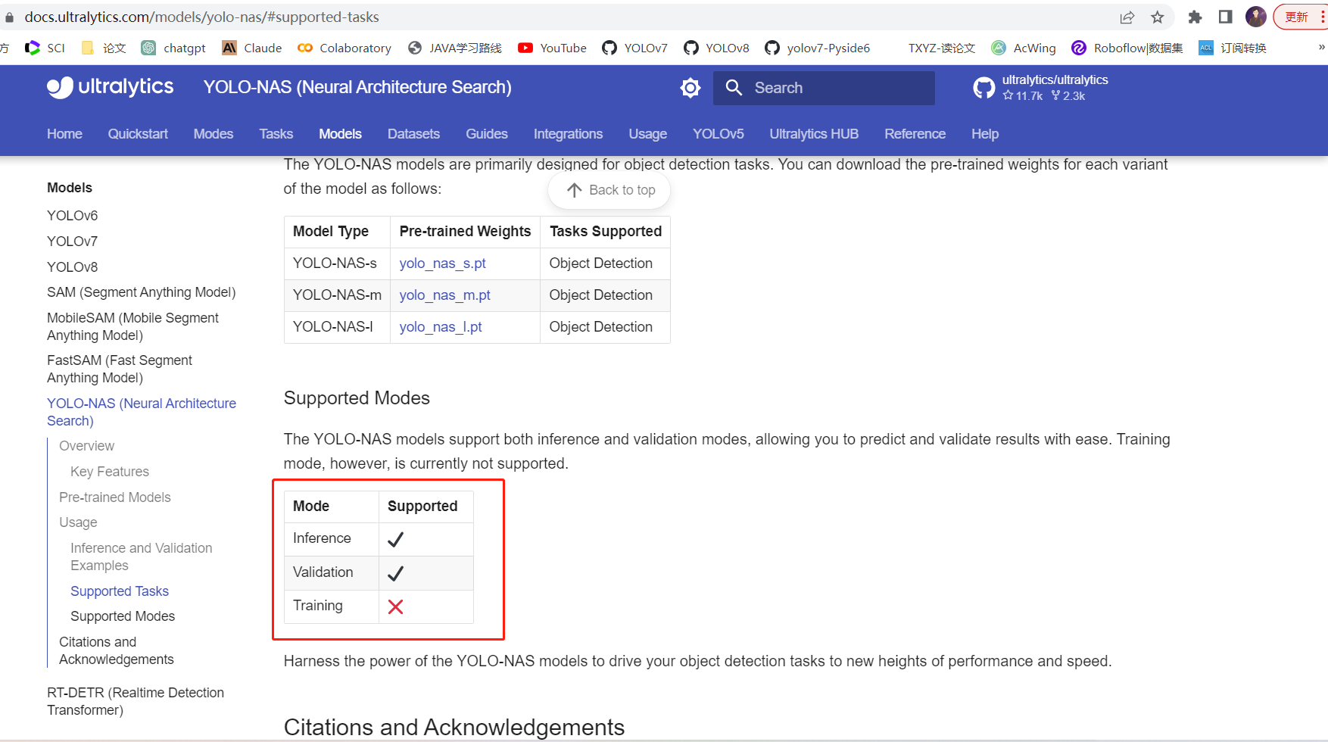Click the share icon in the address bar
This screenshot has height=742, width=1328.
1127,17
